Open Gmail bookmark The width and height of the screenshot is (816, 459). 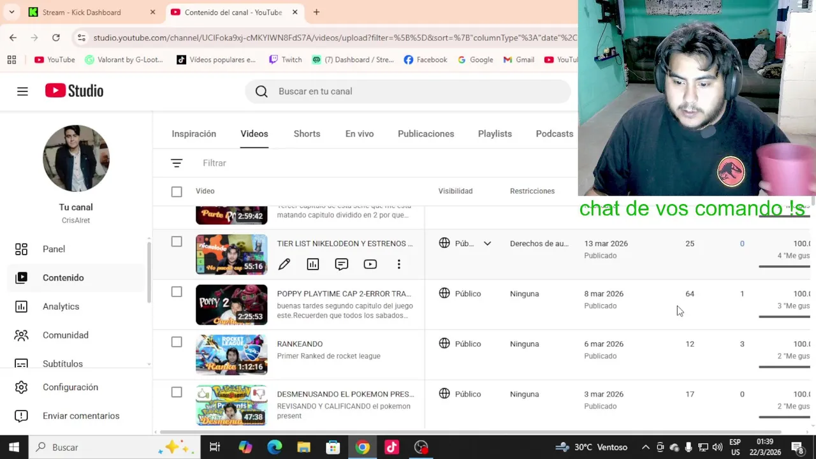518,59
